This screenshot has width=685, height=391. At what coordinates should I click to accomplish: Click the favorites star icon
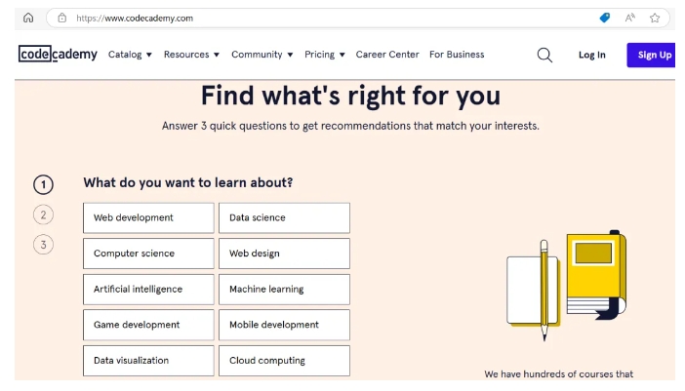coord(655,18)
